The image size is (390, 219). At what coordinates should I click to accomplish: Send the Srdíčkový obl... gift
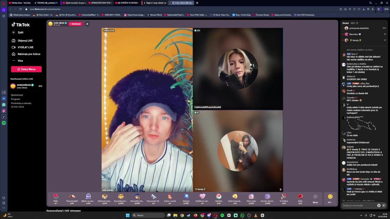[x=202, y=198]
